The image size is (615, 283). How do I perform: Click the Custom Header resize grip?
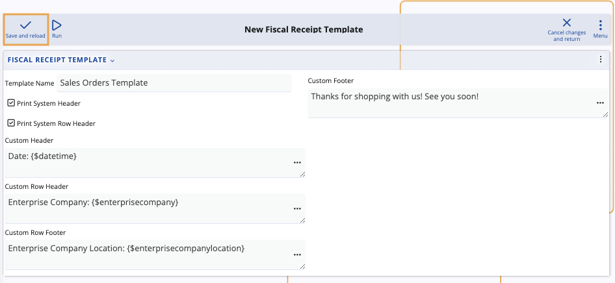302,174
